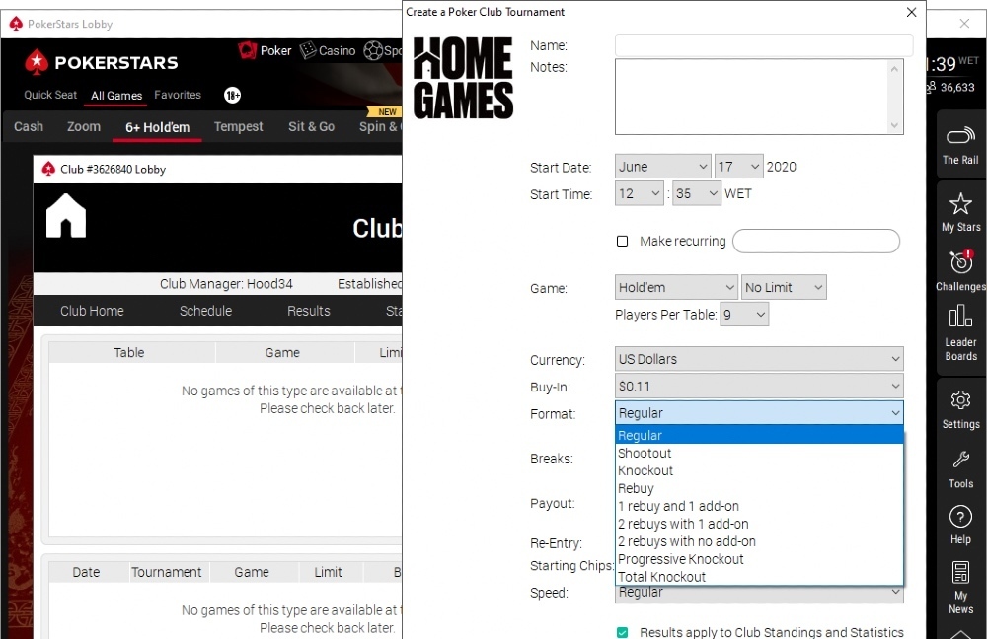Uncheck Results apply to Club Standings
This screenshot has height=639, width=987.
point(622,632)
